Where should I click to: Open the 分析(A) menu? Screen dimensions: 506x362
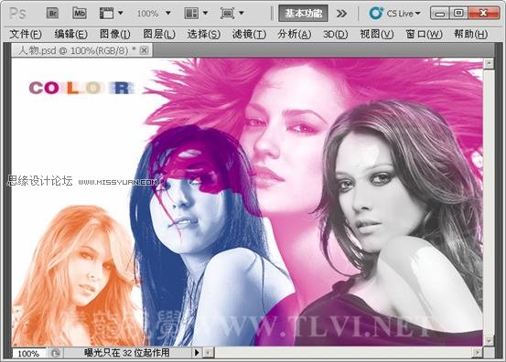pyautogui.click(x=295, y=34)
